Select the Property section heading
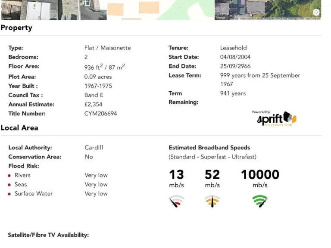Screen dimensions: 331x248 (16, 28)
